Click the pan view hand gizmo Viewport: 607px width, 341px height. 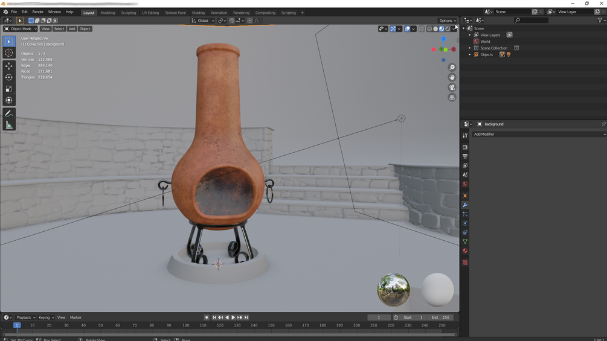pyautogui.click(x=452, y=77)
